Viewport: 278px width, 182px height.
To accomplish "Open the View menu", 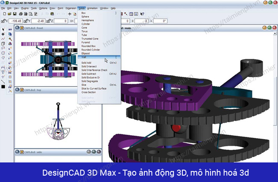I will [16, 9].
